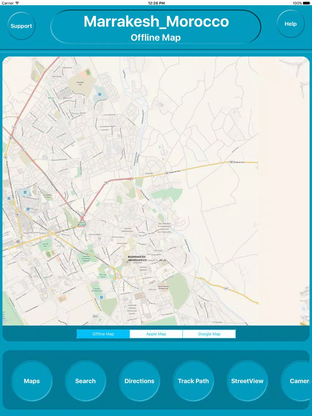
Task: Click hospital icon below Jardins de La Mamounia
Action: (101, 297)
